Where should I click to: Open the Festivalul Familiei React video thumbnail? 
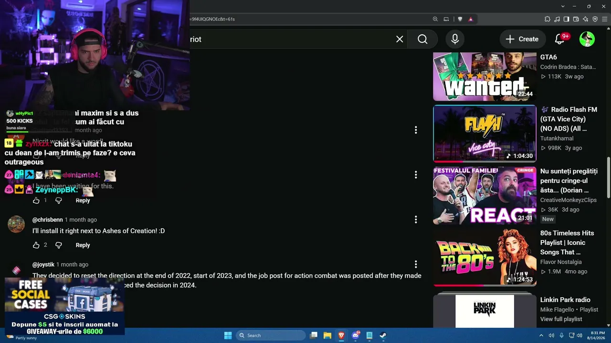[485, 195]
